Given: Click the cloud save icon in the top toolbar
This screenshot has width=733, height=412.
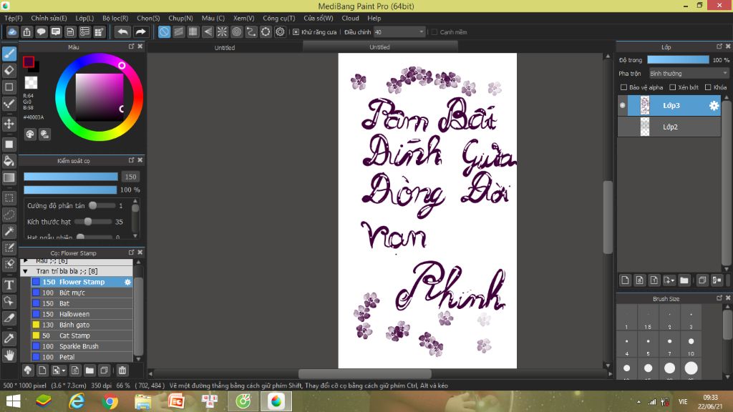Looking at the screenshot, I should click(x=12, y=31).
